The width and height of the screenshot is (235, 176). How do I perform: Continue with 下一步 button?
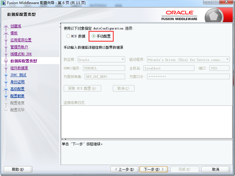pyautogui.click(x=154, y=169)
